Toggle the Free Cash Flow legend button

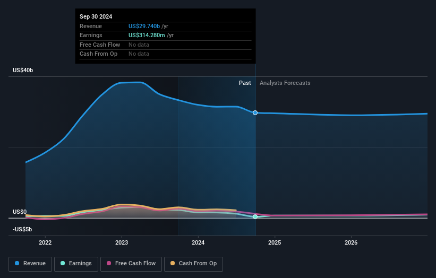tap(131, 264)
